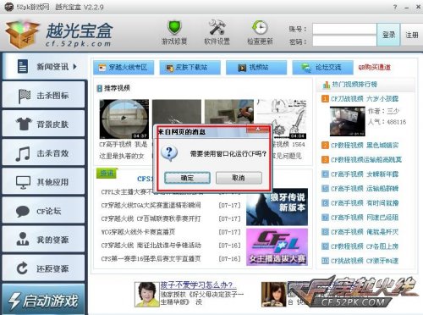Select 击杀音效 music note item
The width and height of the screenshot is (423, 315).
[43, 153]
